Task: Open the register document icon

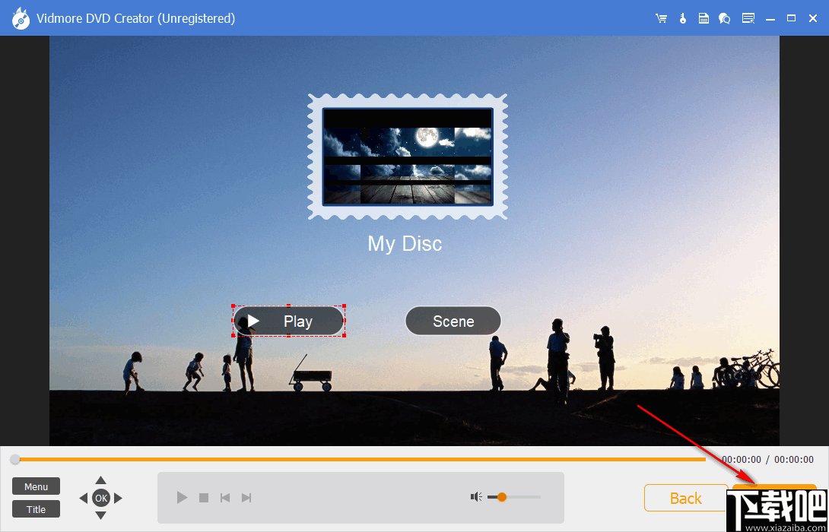Action: [704, 17]
